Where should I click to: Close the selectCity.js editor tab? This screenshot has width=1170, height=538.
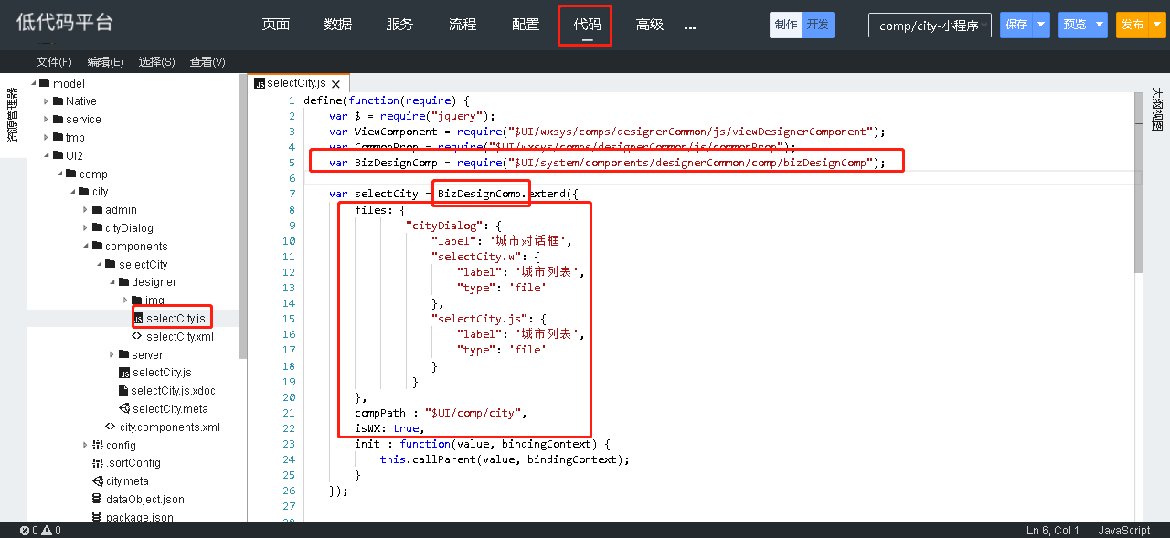point(335,84)
